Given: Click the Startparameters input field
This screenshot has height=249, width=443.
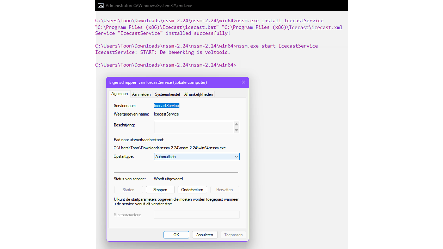Looking at the screenshot, I should tap(197, 214).
